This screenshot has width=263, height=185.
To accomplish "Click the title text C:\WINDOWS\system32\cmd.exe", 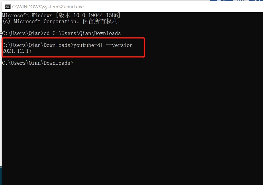I will tap(48, 7).
